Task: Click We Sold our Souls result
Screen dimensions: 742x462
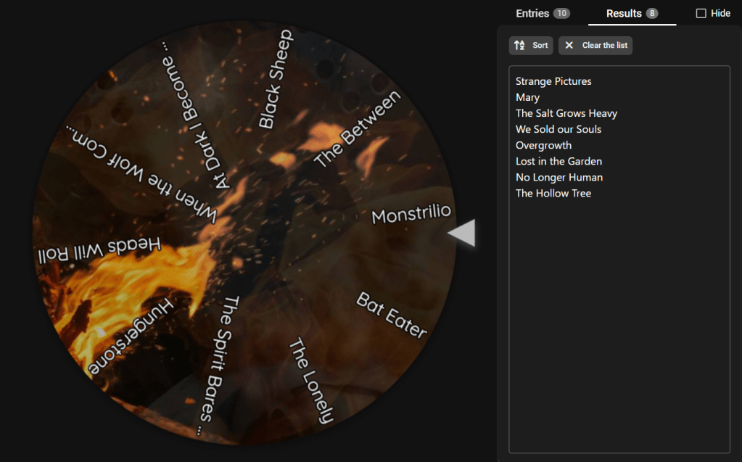Action: [558, 129]
